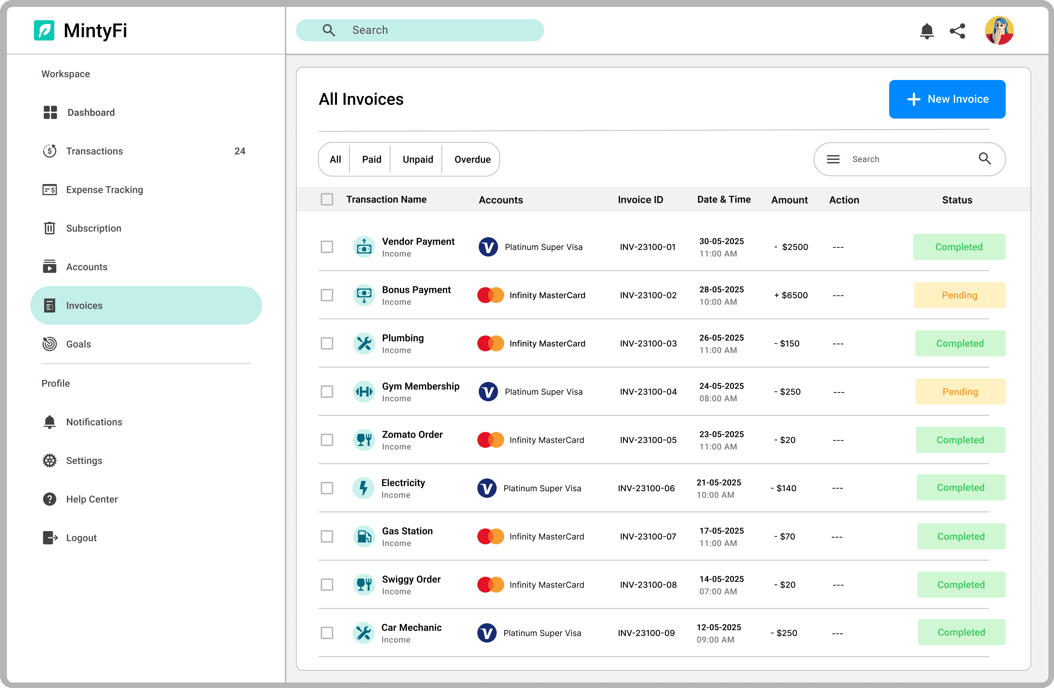Switch to the Unpaid filter tab
The image size is (1054, 688).
418,159
